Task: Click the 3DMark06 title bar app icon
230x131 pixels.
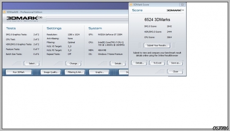Action: [x=4, y=12]
